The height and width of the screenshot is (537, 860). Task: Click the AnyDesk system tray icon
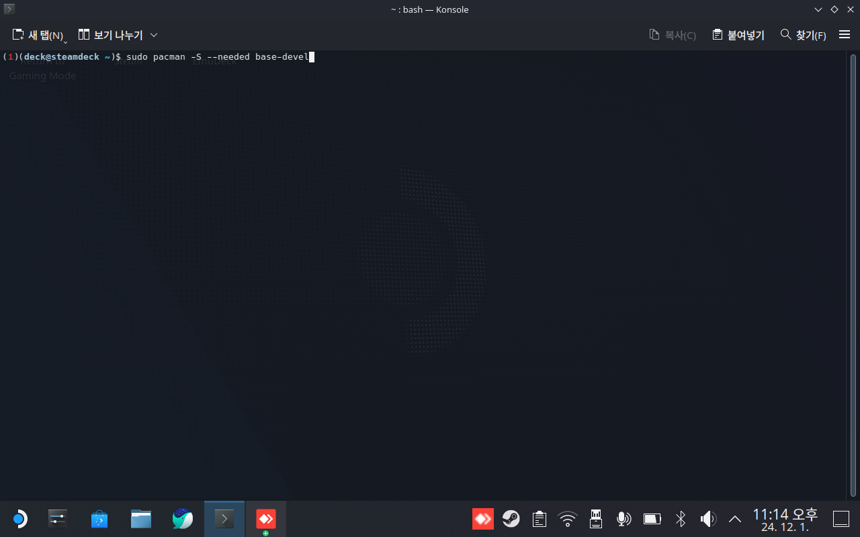pyautogui.click(x=483, y=519)
